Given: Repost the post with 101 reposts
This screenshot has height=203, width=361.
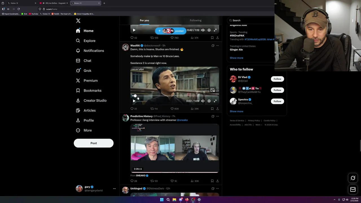Looking at the screenshot, I should pos(154,181).
